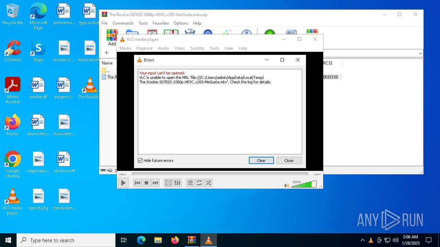Select the showsable desktop image file

(64, 125)
